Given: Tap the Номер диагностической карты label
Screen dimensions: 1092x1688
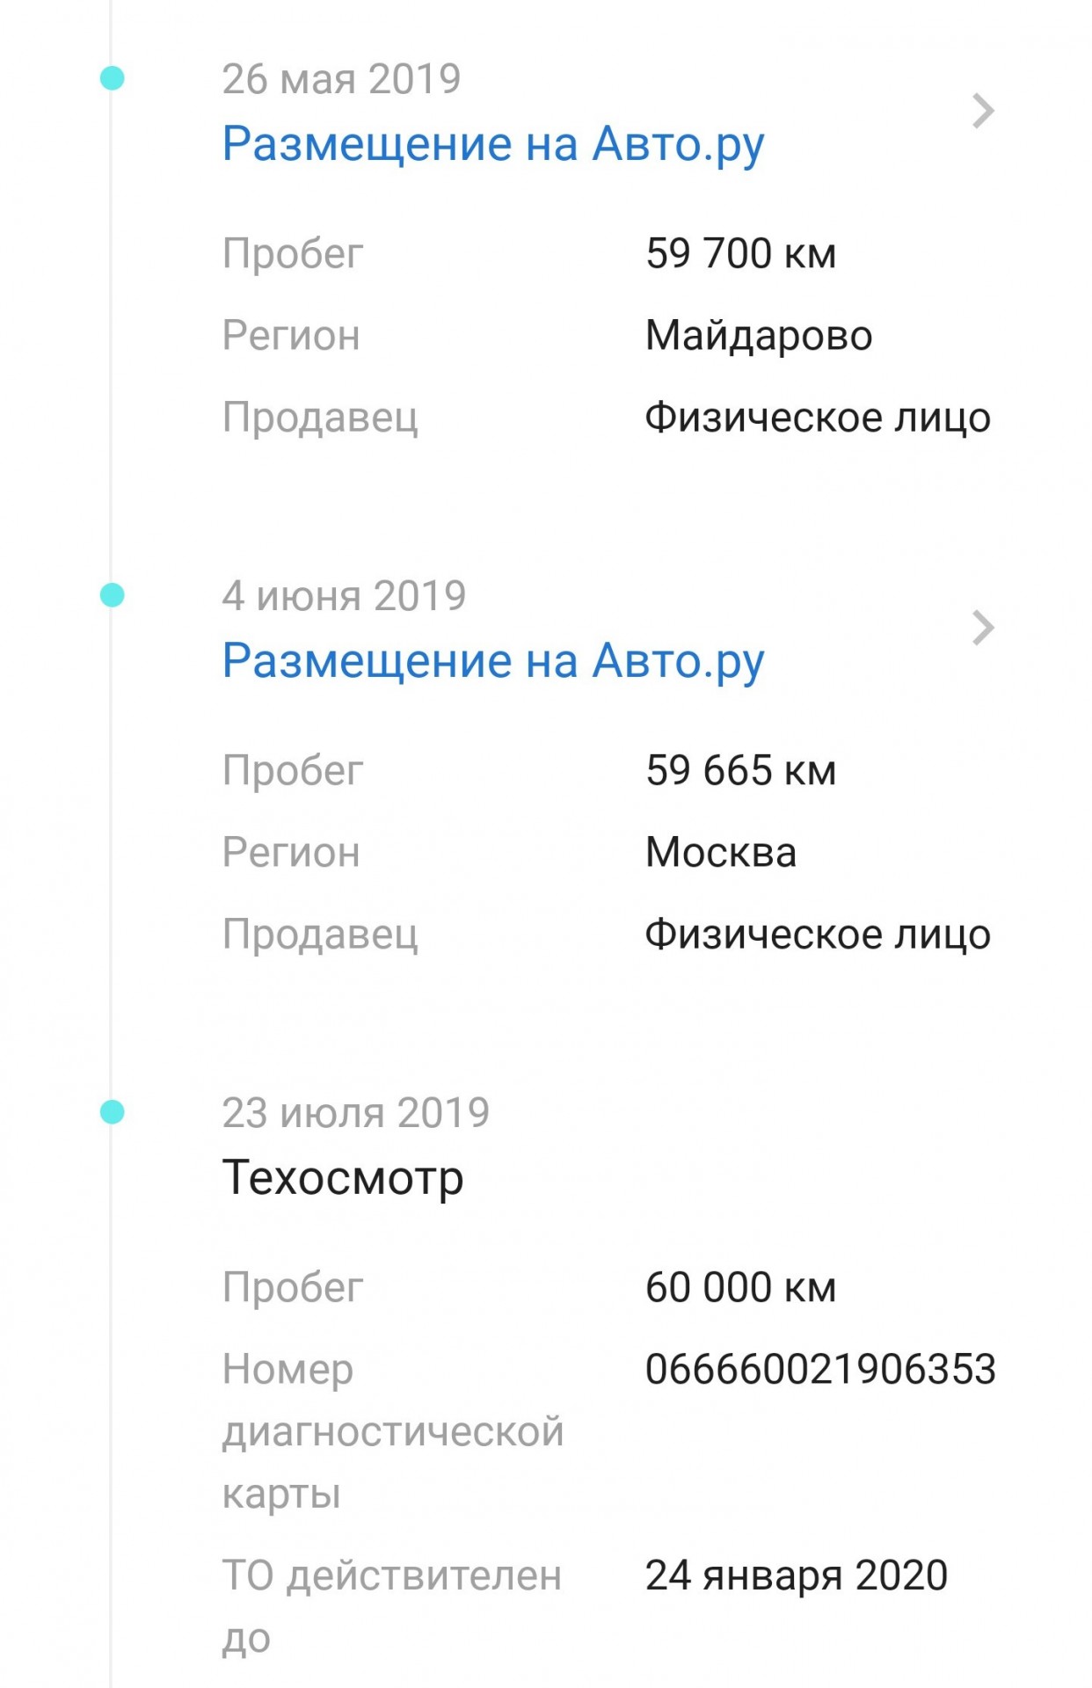Looking at the screenshot, I should point(392,1431).
